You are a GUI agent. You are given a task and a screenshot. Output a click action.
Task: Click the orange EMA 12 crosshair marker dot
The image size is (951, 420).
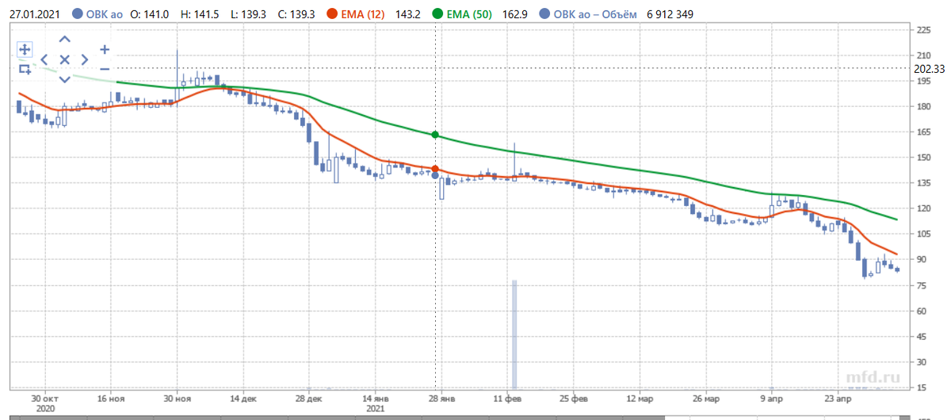point(435,169)
